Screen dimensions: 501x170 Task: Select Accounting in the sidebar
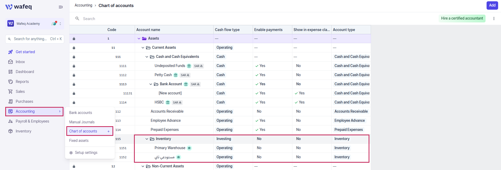click(34, 111)
